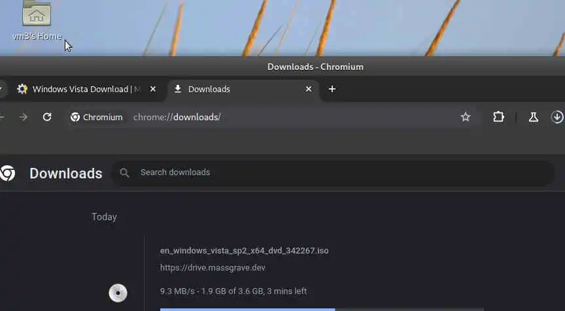Click the Search downloads field

coord(334,172)
